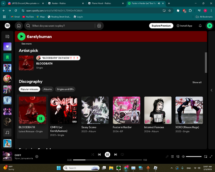Play the 6arelyhuman artist header button

[x=21, y=37]
